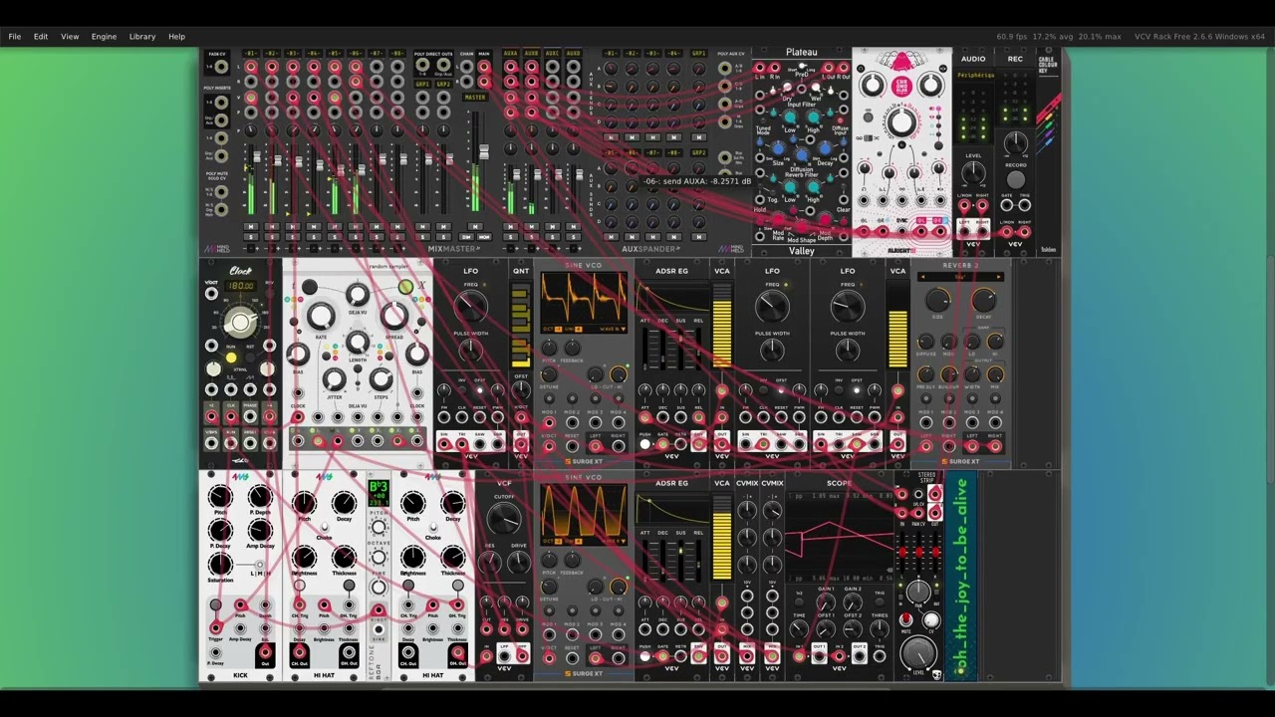Click the yellow RUN button on Clock

231,358
